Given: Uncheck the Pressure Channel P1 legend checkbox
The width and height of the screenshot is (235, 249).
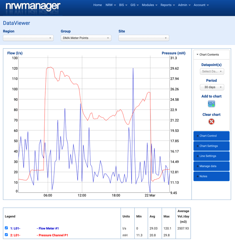Looking at the screenshot, I should coord(6,235).
